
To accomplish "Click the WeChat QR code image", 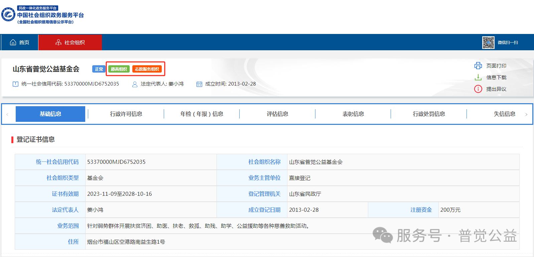I will point(488,43).
